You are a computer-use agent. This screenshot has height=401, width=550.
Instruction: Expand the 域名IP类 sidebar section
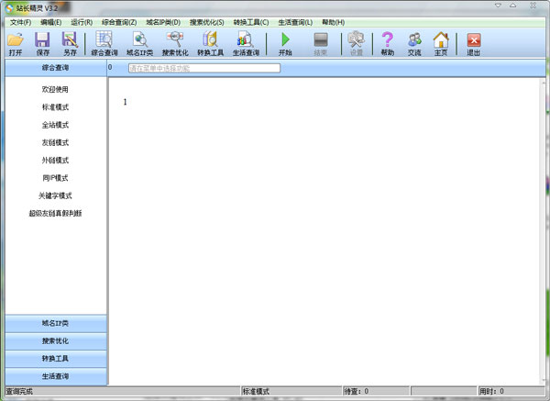tap(55, 323)
